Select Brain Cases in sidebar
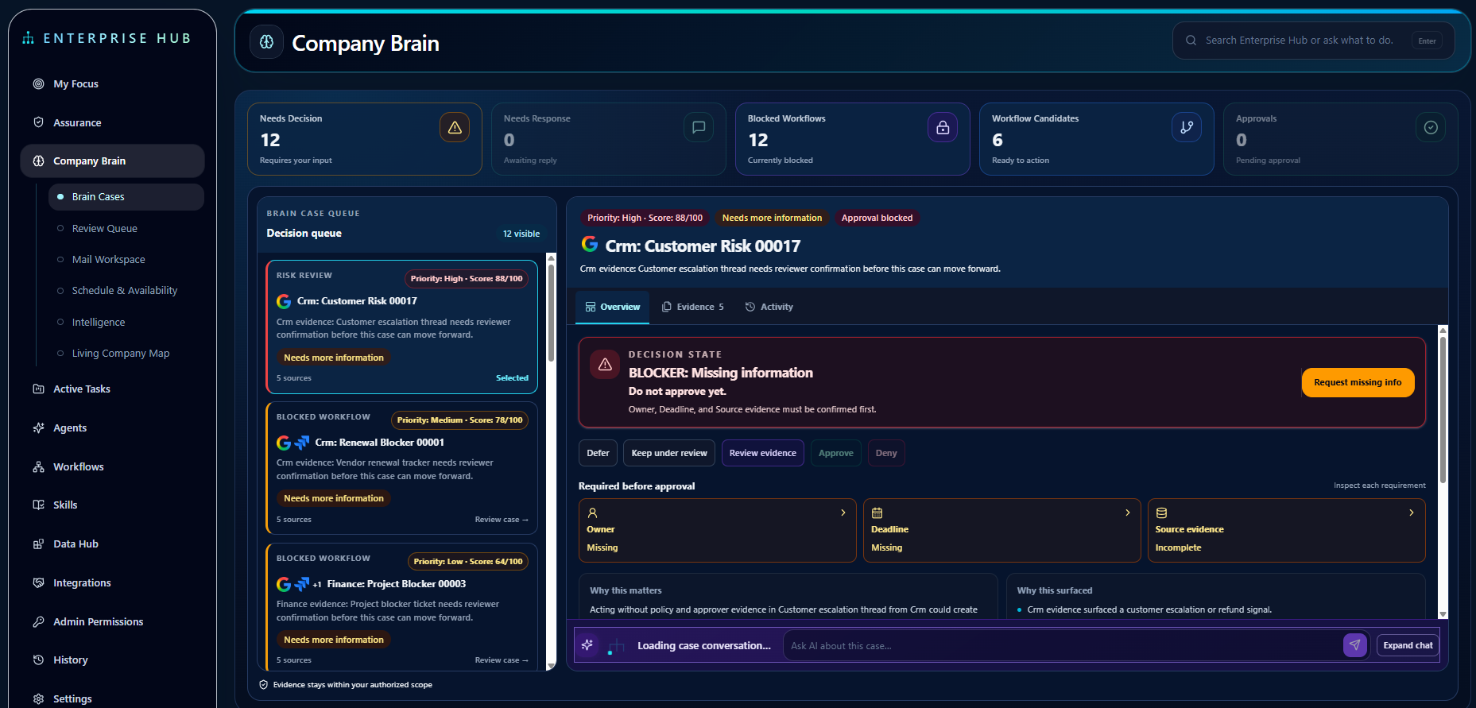This screenshot has width=1476, height=708. (x=126, y=197)
